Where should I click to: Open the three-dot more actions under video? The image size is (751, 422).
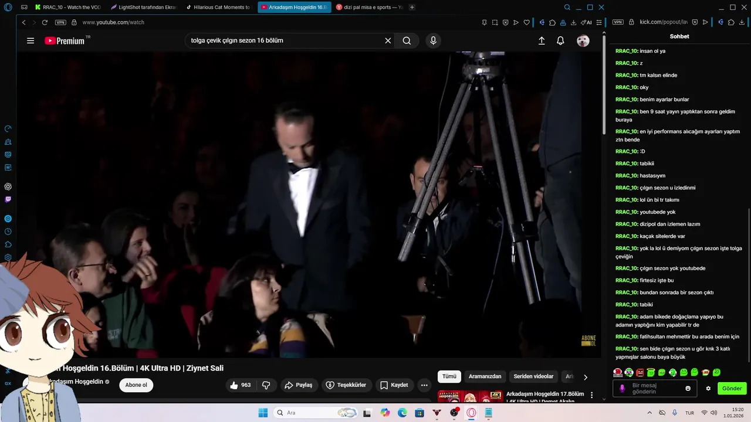click(x=424, y=385)
